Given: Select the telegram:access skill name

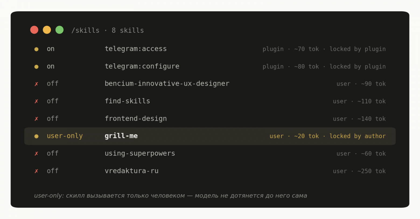Looking at the screenshot, I should click(136, 49).
